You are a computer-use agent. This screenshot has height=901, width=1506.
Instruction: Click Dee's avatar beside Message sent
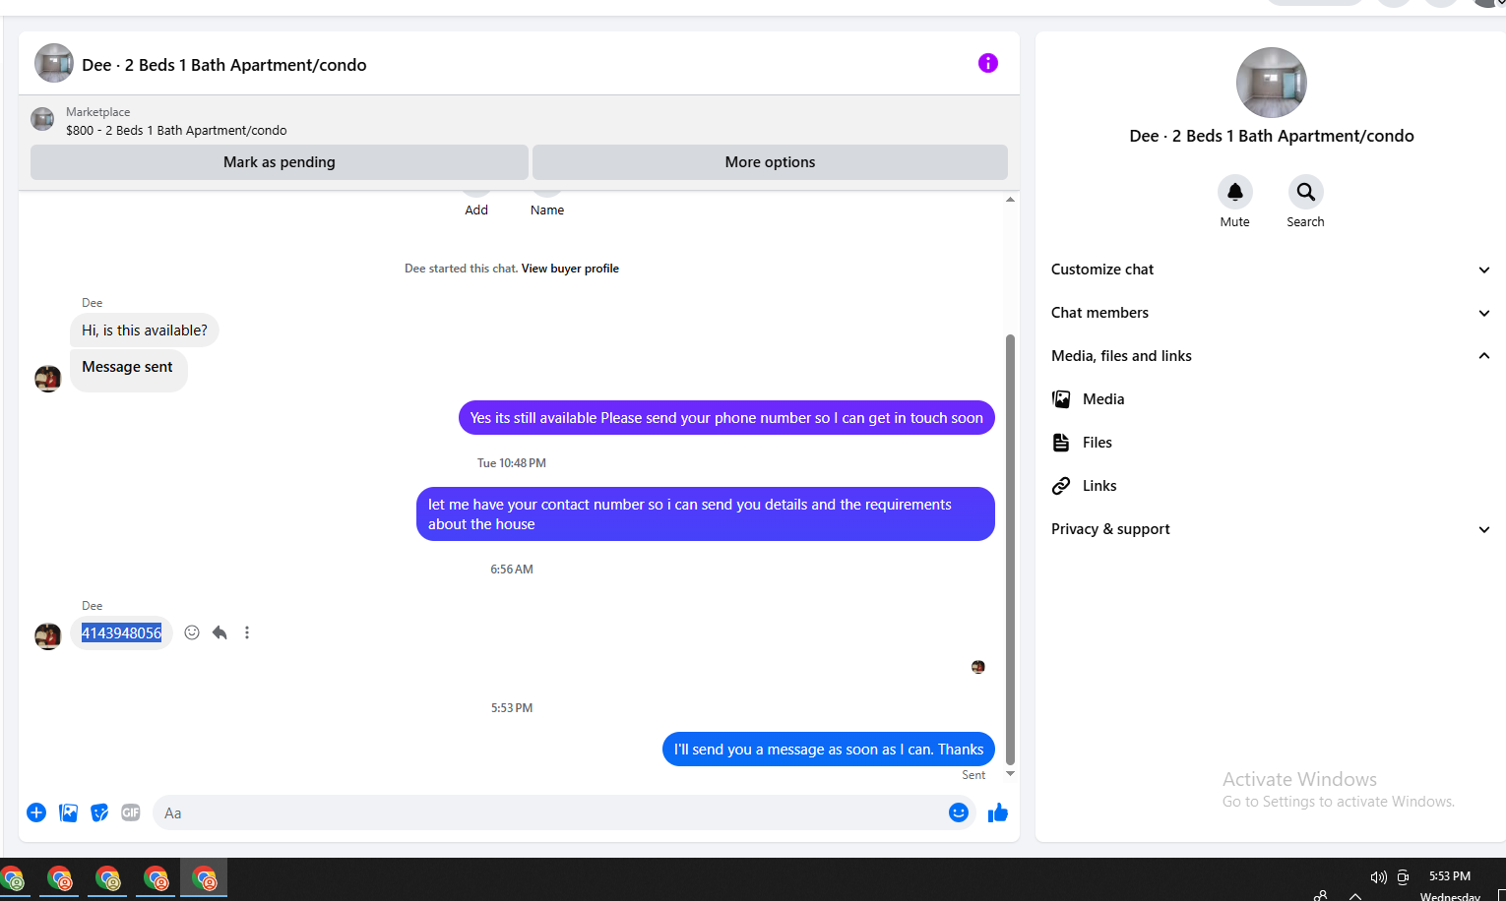coord(48,379)
